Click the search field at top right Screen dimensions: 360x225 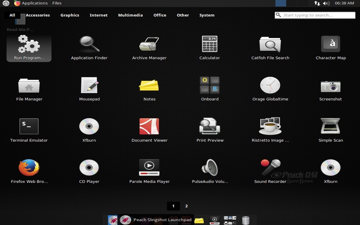point(315,15)
